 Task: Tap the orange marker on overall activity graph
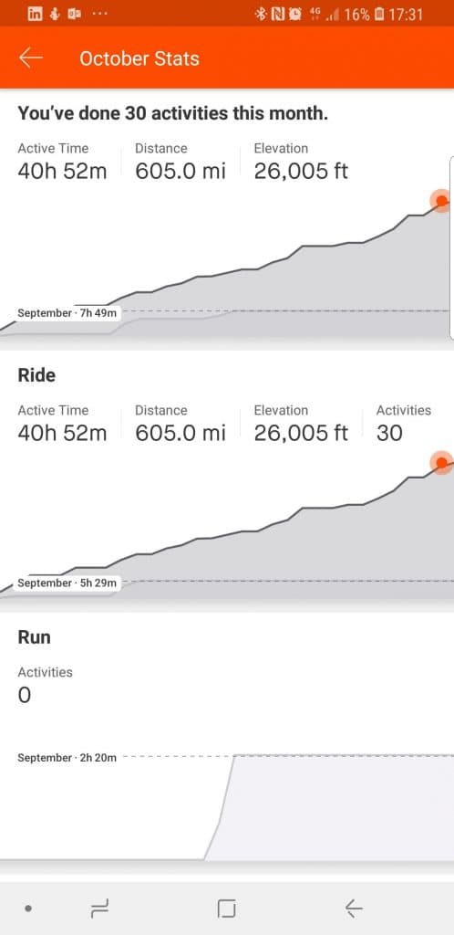coord(441,201)
